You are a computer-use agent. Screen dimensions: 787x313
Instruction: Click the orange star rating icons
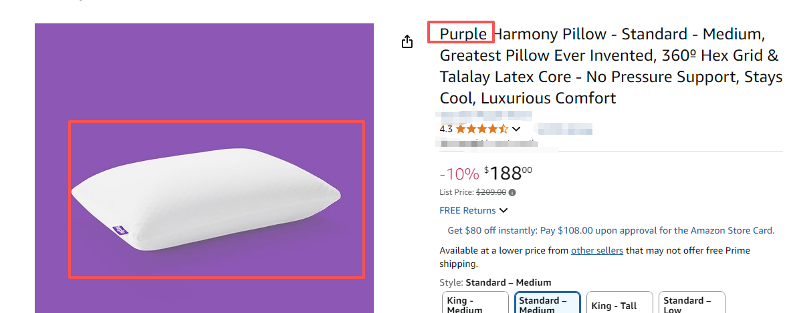[482, 129]
